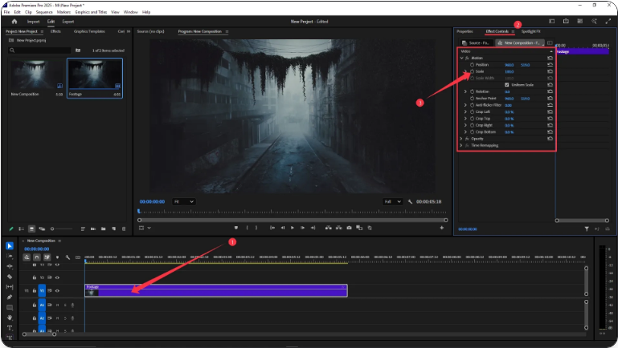618x348 pixels.
Task: Select the Footage clip thumbnail in Project panel
Action: coord(93,75)
